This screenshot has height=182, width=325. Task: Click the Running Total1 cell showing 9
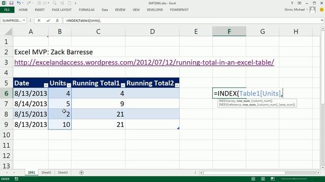tap(98, 104)
